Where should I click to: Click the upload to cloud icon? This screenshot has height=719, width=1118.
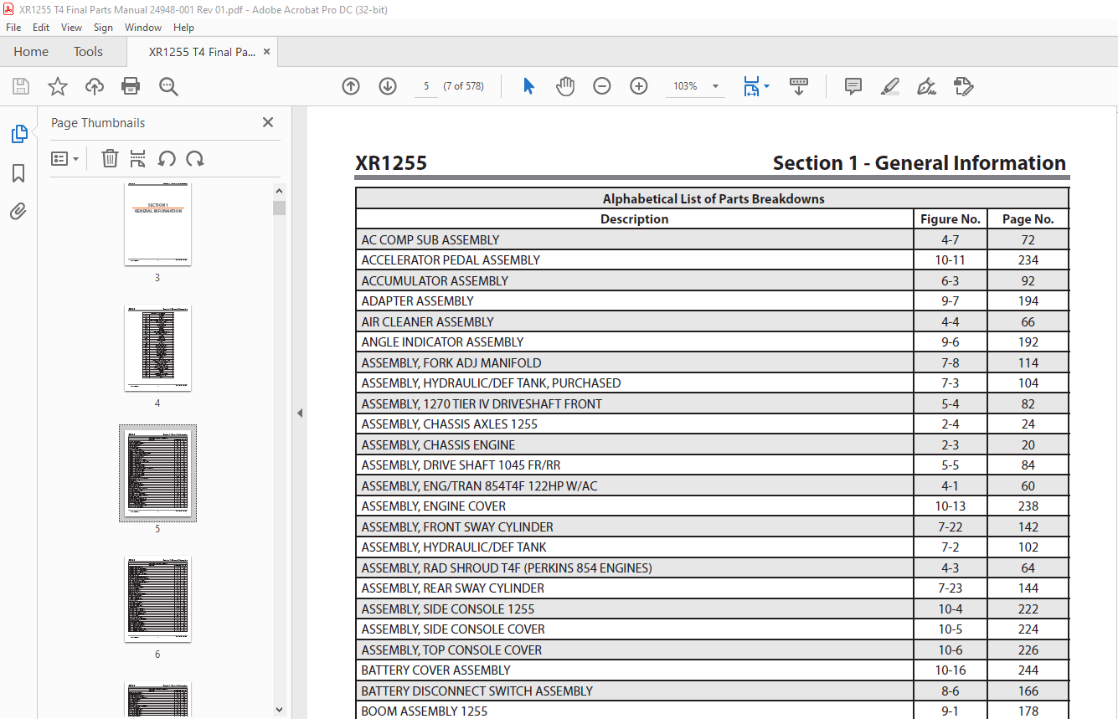pyautogui.click(x=95, y=86)
